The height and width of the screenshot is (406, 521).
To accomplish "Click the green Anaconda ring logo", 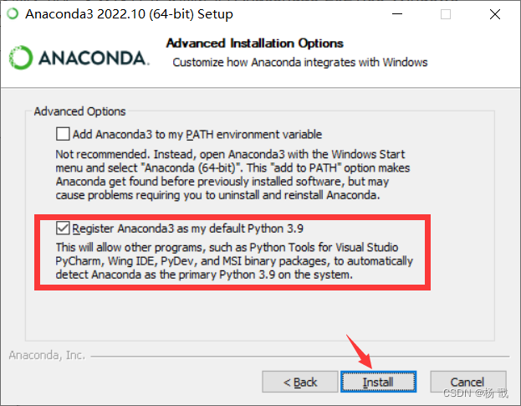I will 21,58.
